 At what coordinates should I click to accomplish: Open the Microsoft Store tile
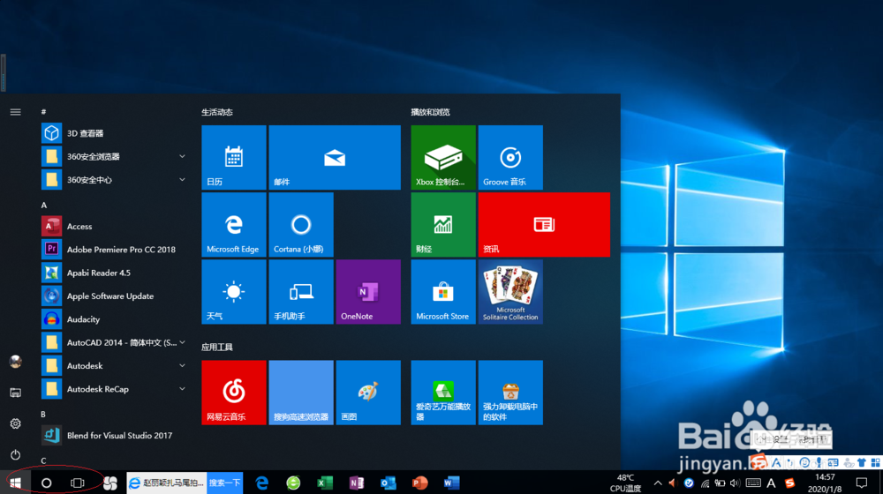click(443, 291)
